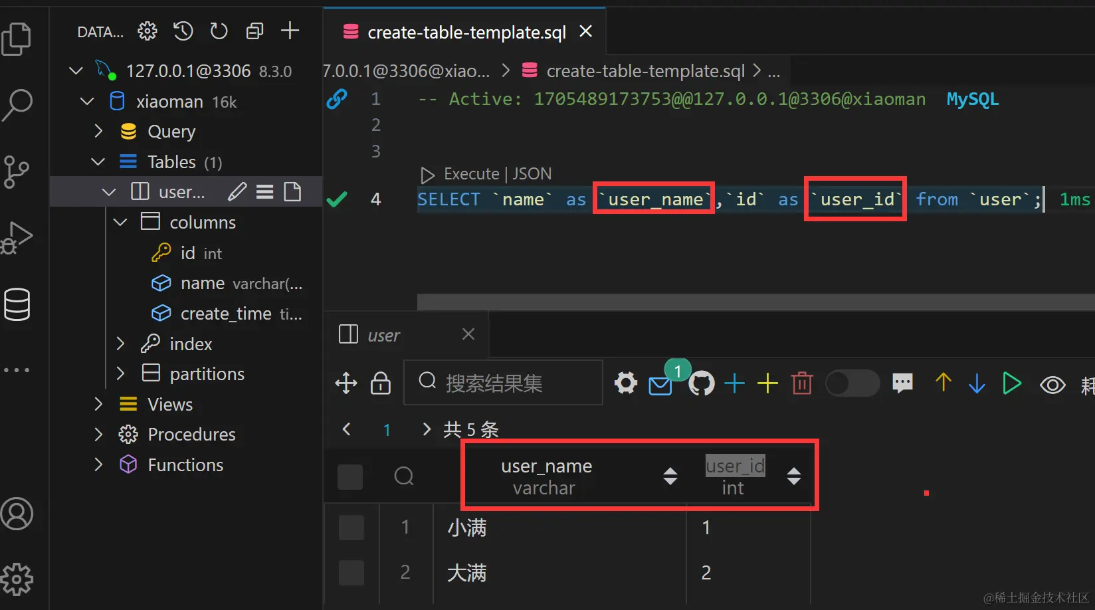
Task: Close the user result tab
Action: click(468, 334)
